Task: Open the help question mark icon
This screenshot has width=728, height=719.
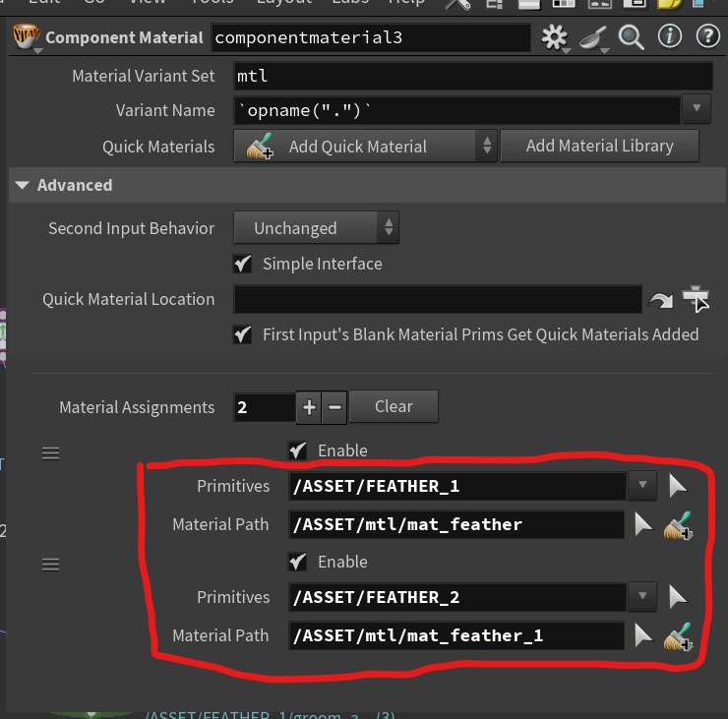Action: pos(707,38)
